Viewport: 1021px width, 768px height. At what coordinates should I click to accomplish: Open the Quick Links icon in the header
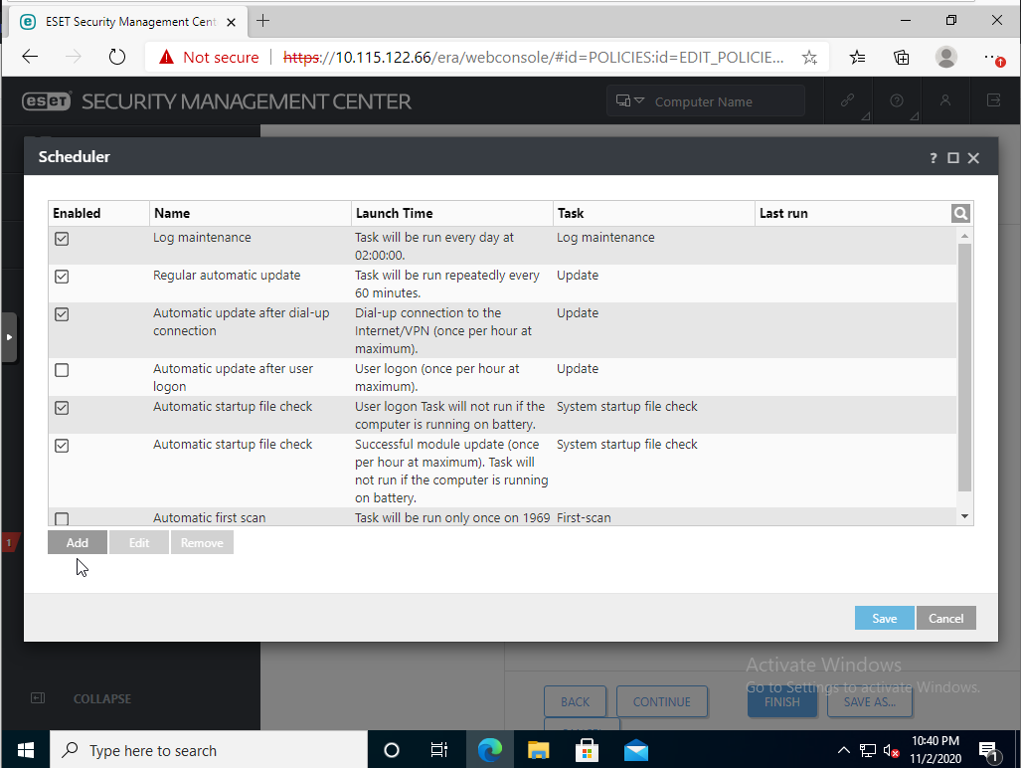click(x=847, y=100)
